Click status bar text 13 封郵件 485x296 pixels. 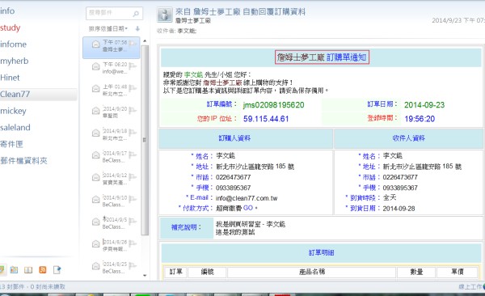12,287
